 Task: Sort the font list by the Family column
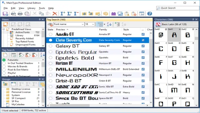click(x=103, y=30)
